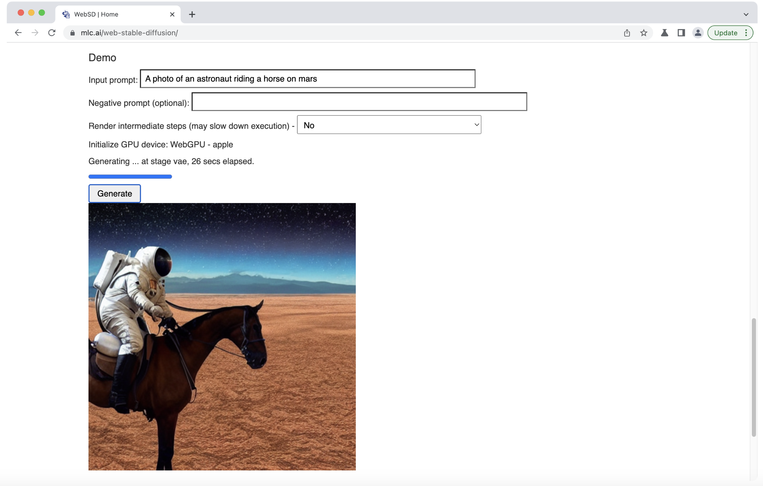This screenshot has width=763, height=486.
Task: Click the back navigation arrow
Action: point(18,32)
